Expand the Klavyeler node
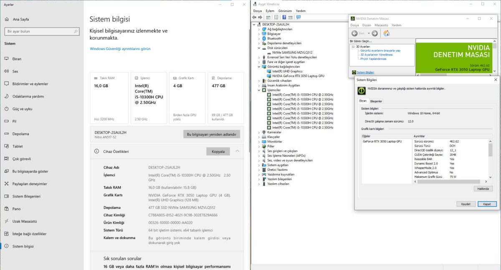 pos(259,137)
